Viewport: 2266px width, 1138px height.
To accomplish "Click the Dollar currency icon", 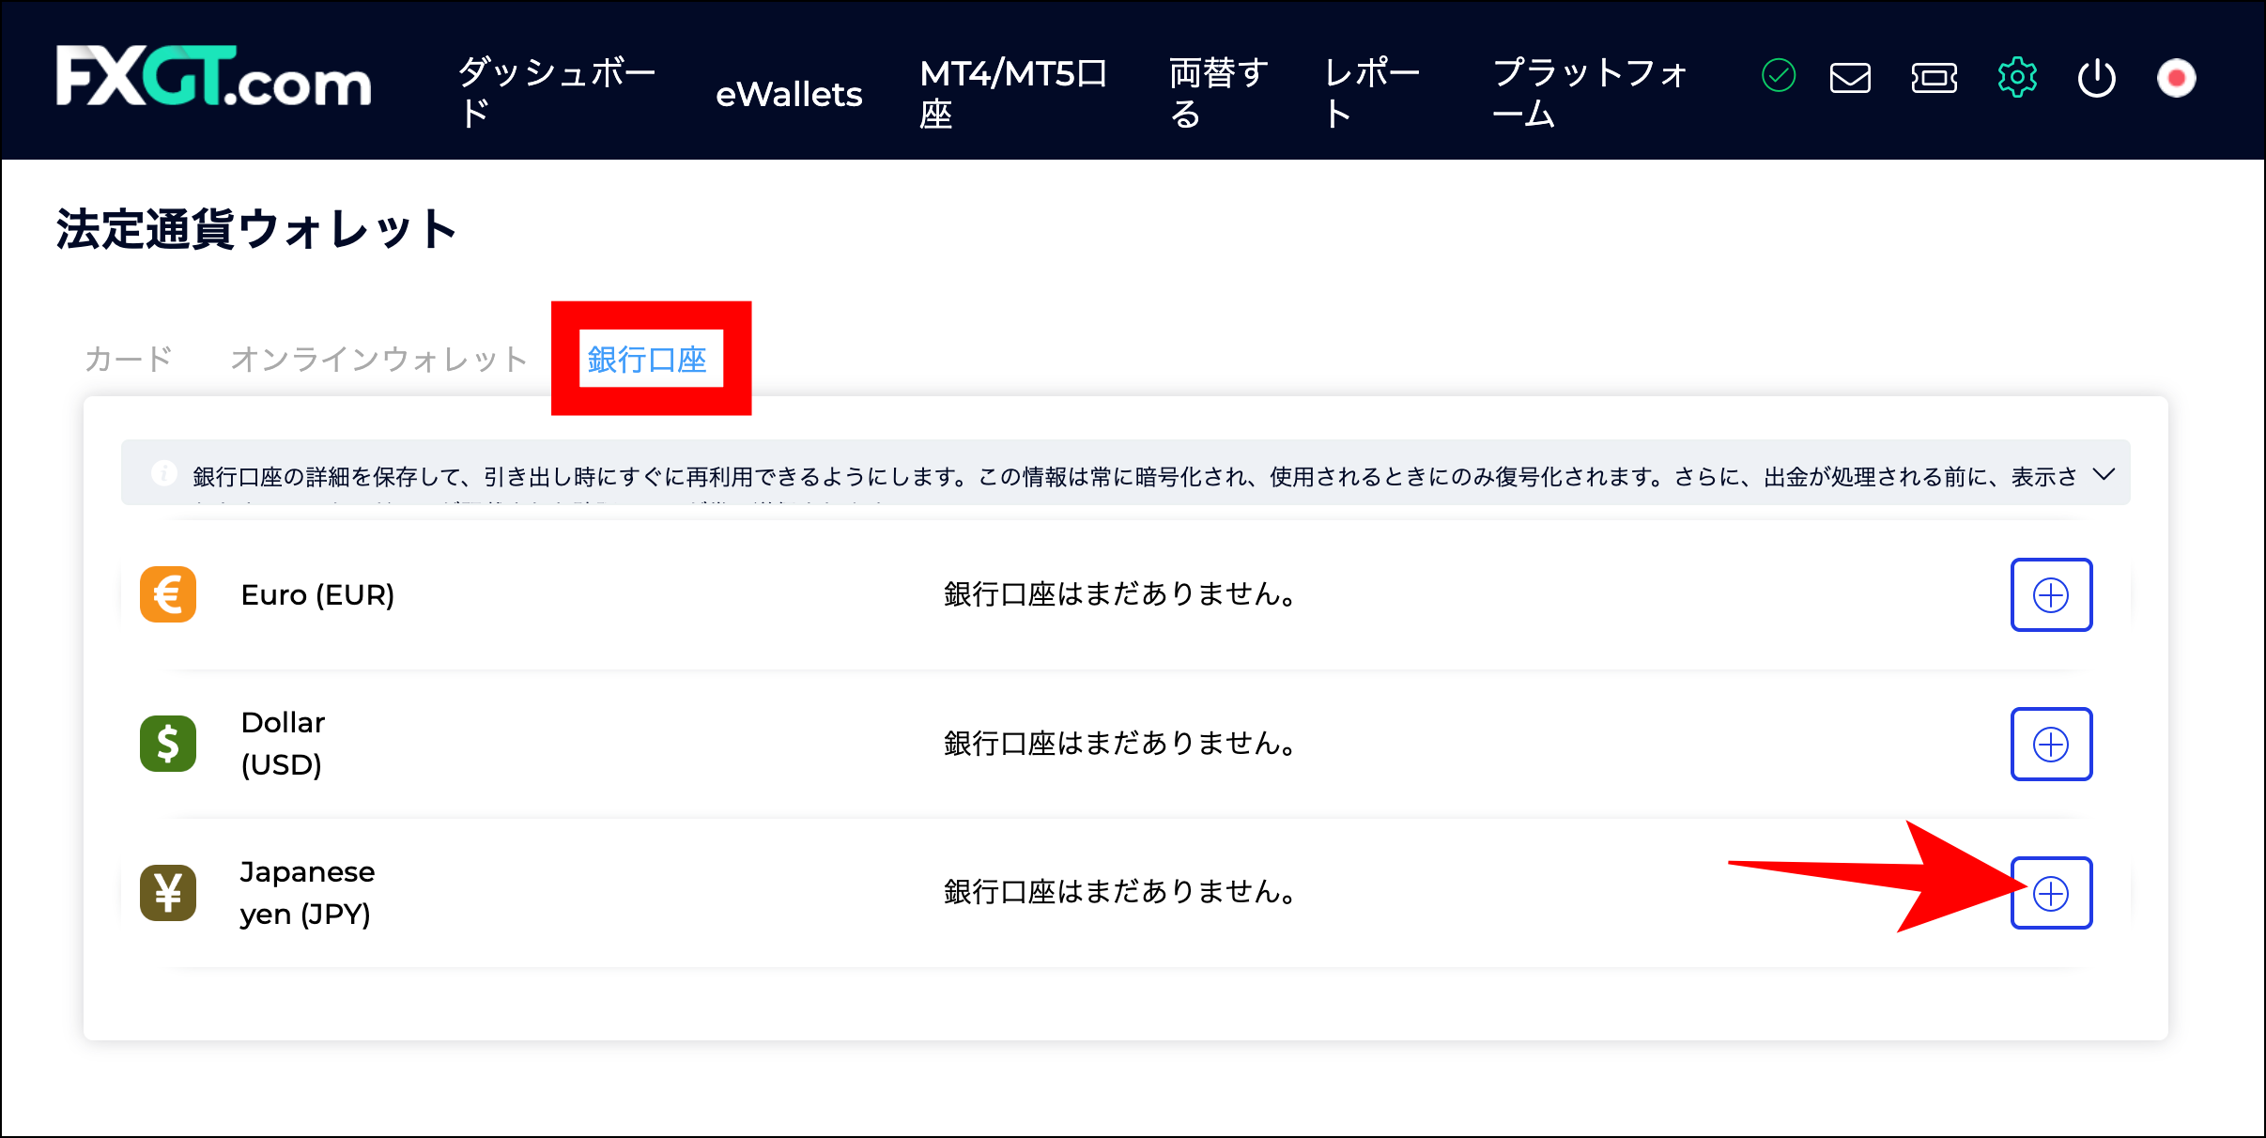I will tap(167, 745).
